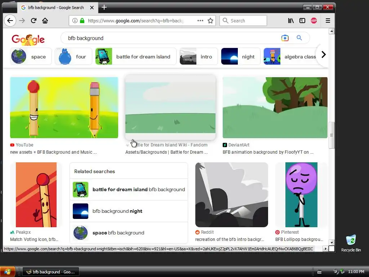Open recreation of the bfb intro link
Viewport: 369px width, 277px height.
(x=230, y=239)
